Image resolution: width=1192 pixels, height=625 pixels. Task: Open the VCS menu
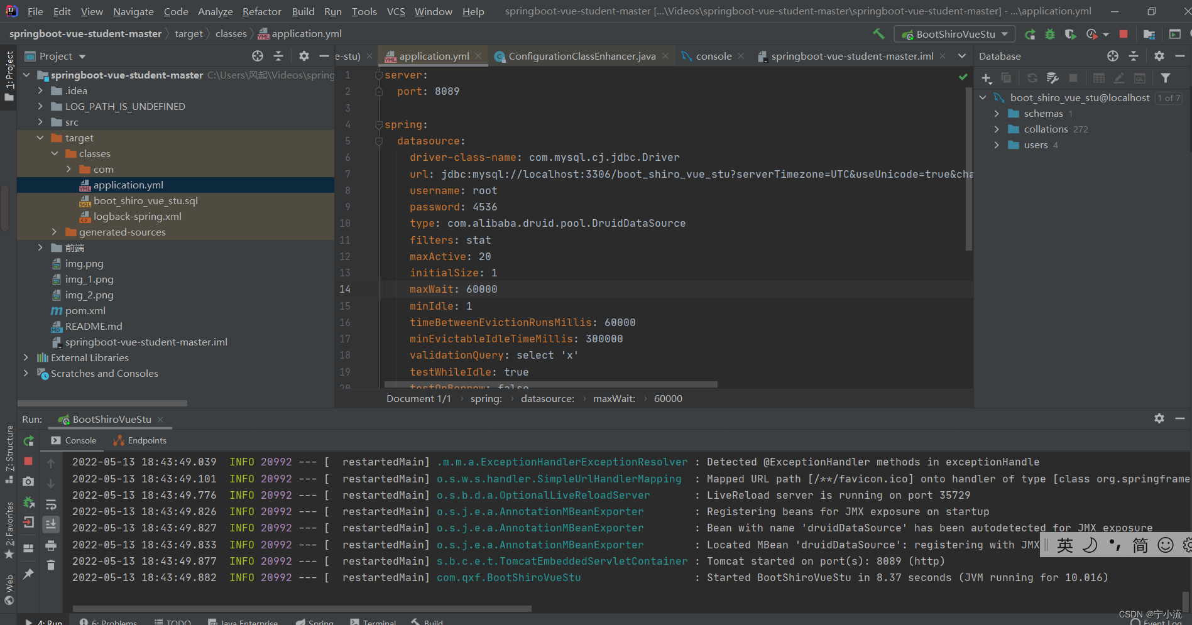click(396, 11)
